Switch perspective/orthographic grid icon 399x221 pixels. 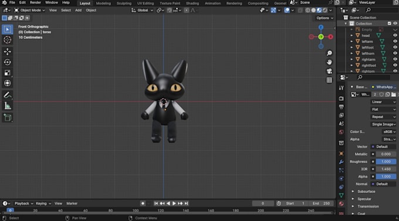click(x=329, y=80)
